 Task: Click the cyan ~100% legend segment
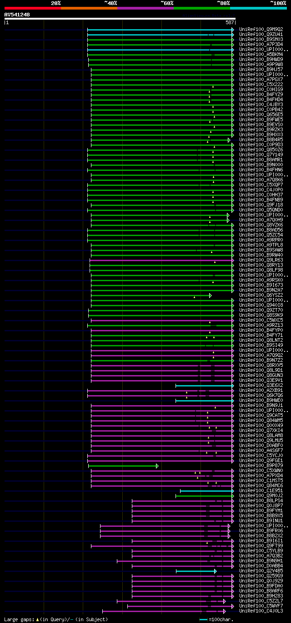click(x=258, y=8)
